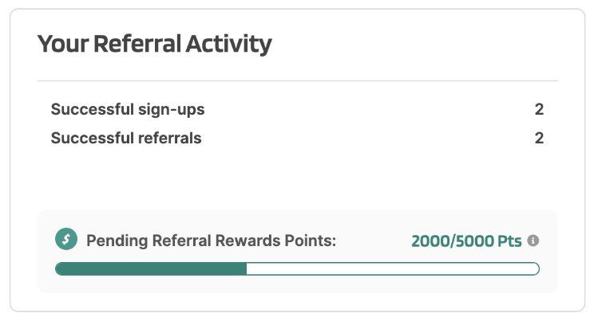Click the horizontal divider under the heading
Viewport: 594px width, 317px height.
[297, 80]
